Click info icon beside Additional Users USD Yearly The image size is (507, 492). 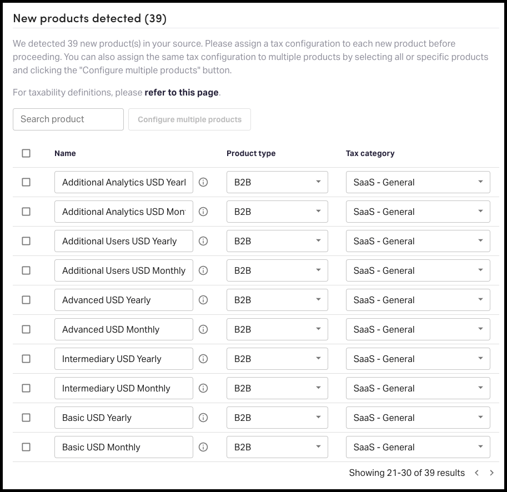[203, 241]
